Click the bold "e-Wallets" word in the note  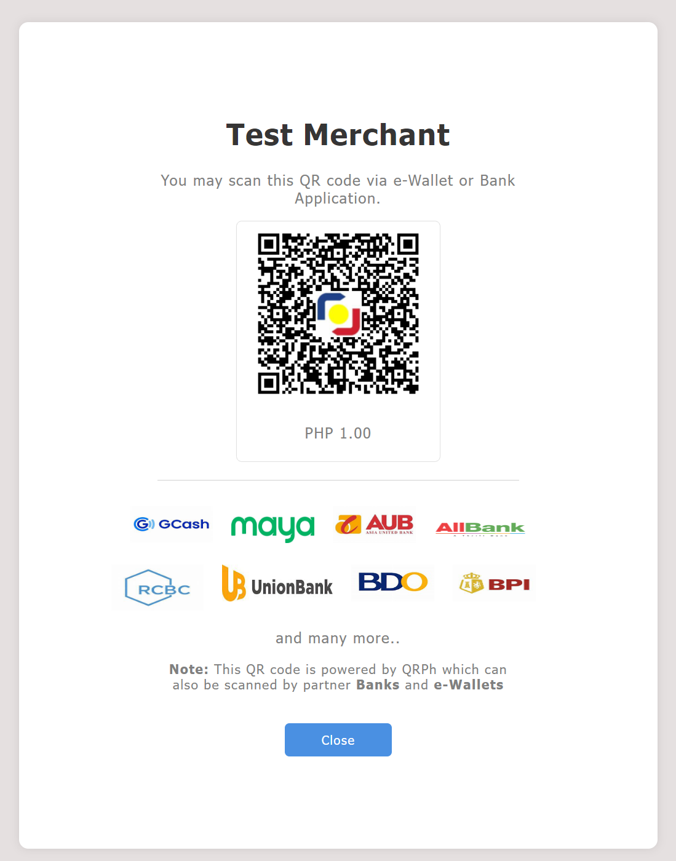(469, 685)
